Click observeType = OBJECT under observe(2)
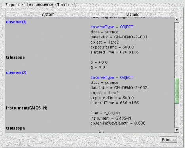Image resolution: width=185 pixels, height=148 pixels. 112,78
